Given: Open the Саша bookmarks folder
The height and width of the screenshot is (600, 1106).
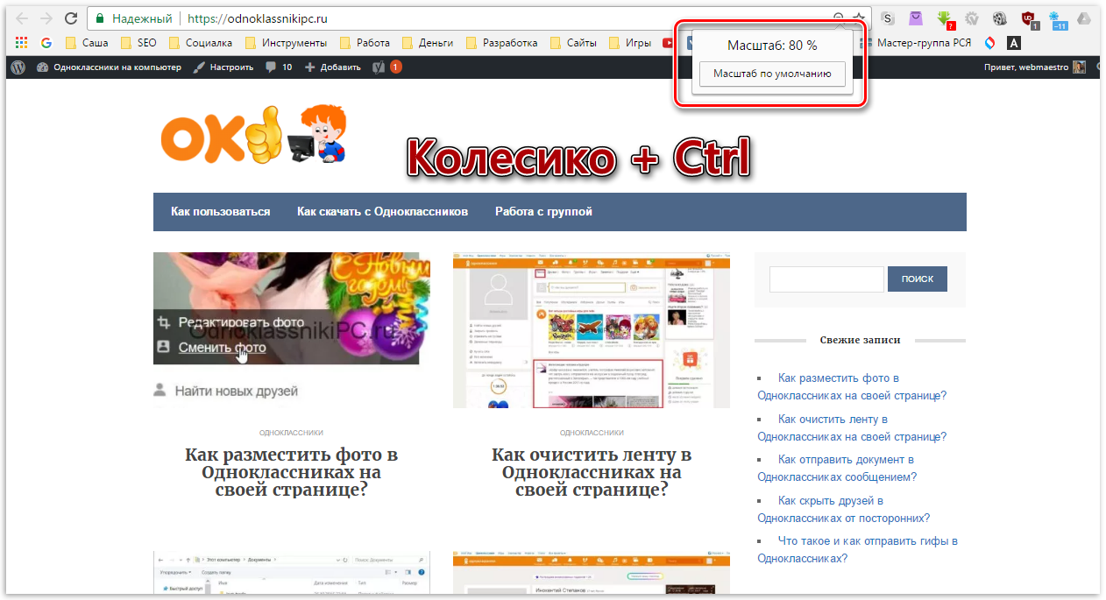Looking at the screenshot, I should [88, 42].
